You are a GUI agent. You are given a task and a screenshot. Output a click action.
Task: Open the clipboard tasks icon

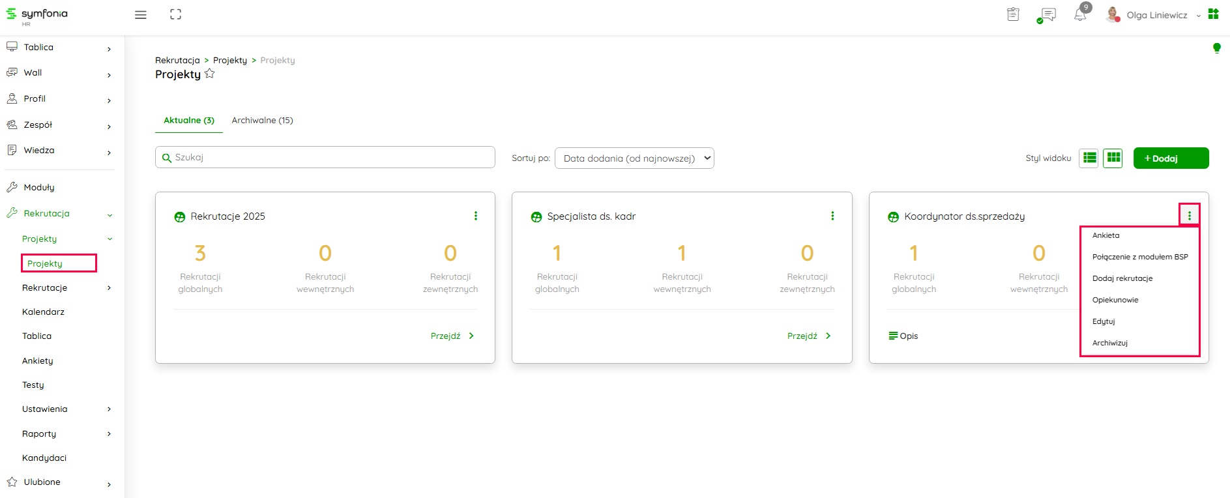[1013, 14]
